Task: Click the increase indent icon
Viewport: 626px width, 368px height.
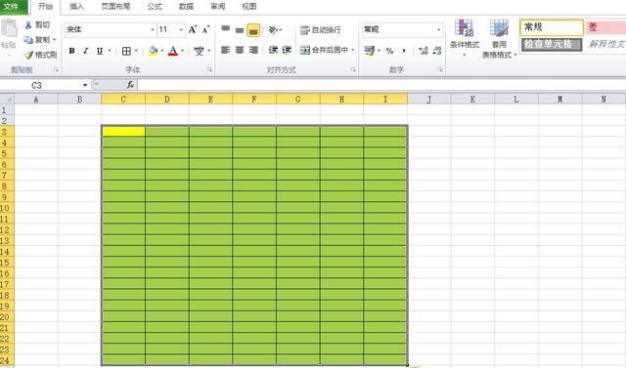Action: [287, 50]
